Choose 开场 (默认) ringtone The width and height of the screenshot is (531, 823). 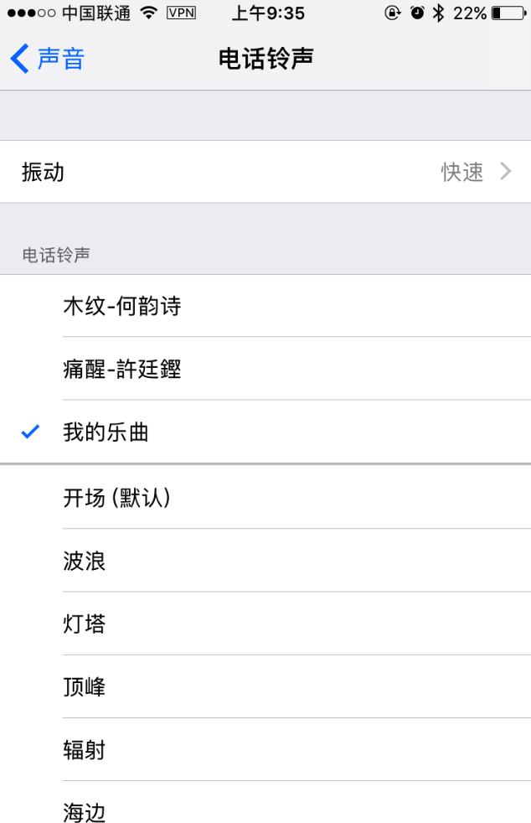[x=265, y=497]
